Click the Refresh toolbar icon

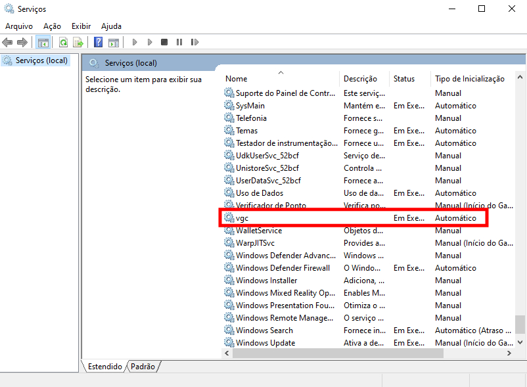click(x=63, y=43)
